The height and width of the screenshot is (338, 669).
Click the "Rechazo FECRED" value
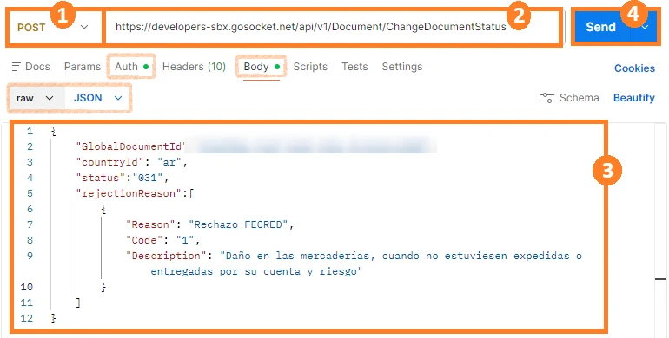coord(239,224)
